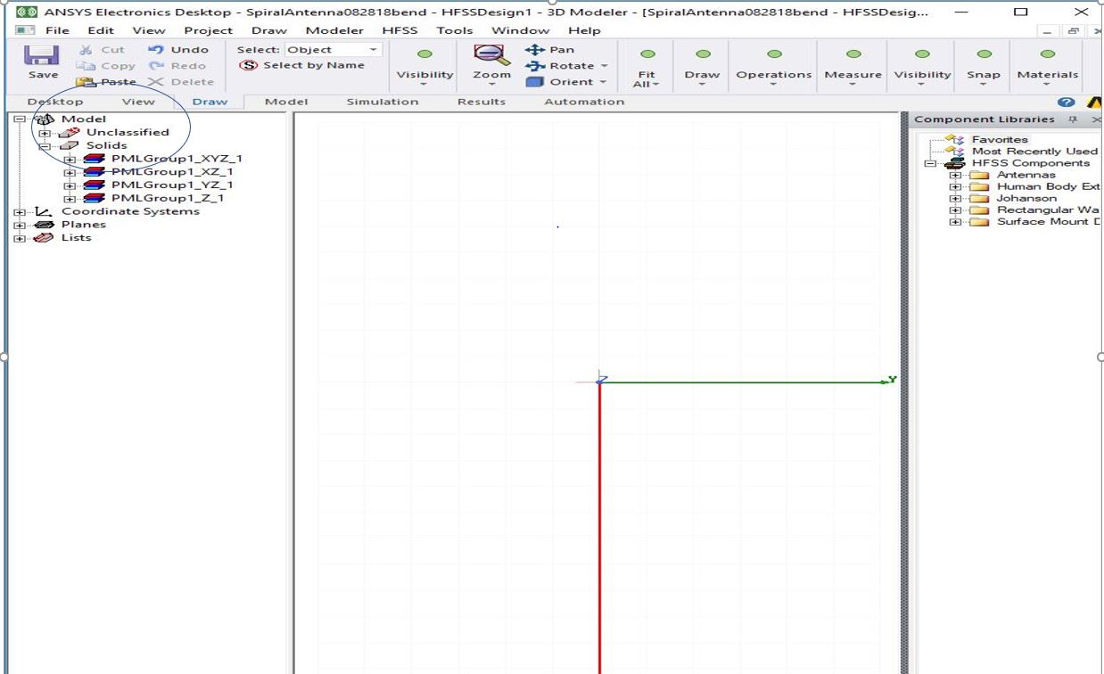
Task: Open the Orient options dropdown arrow
Action: pyautogui.click(x=603, y=82)
